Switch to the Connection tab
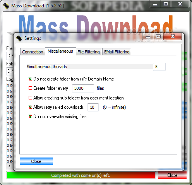This screenshot has width=192, height=185. coord(33,52)
